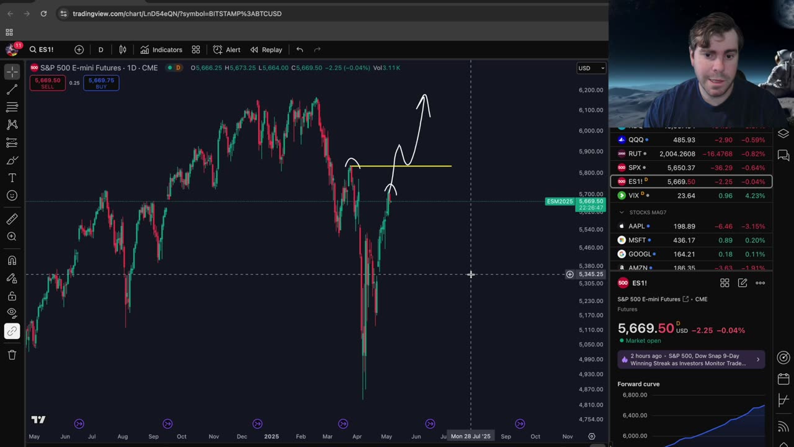Open the layers object tree icon
The width and height of the screenshot is (794, 447).
[x=783, y=133]
